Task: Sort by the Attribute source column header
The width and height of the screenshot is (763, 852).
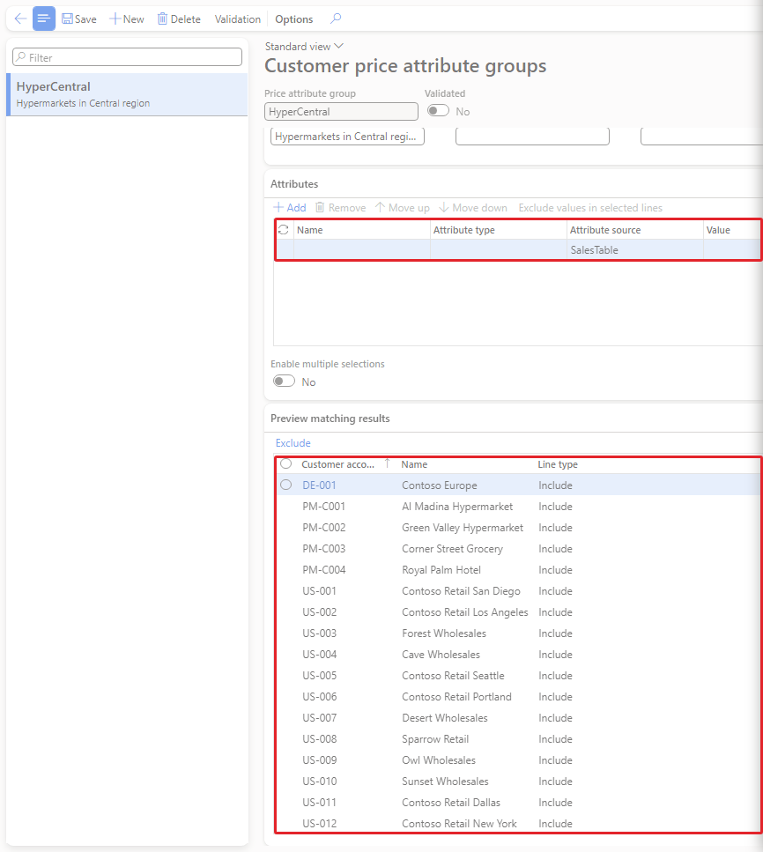Action: point(605,230)
